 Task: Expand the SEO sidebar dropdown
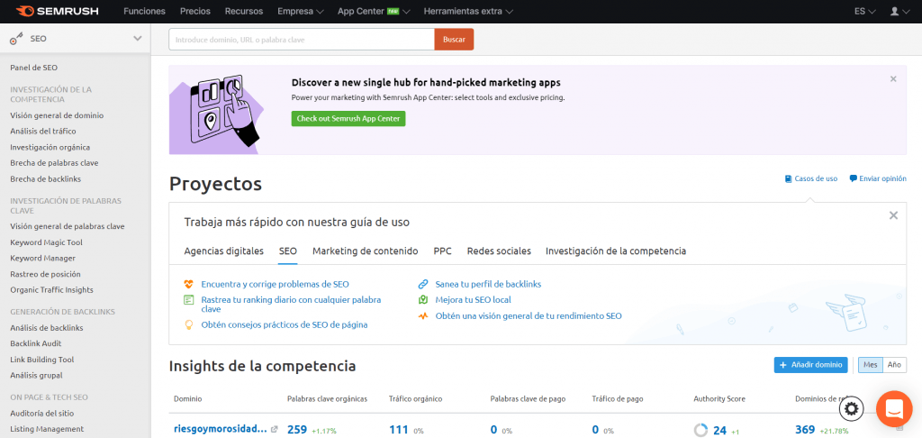point(138,39)
